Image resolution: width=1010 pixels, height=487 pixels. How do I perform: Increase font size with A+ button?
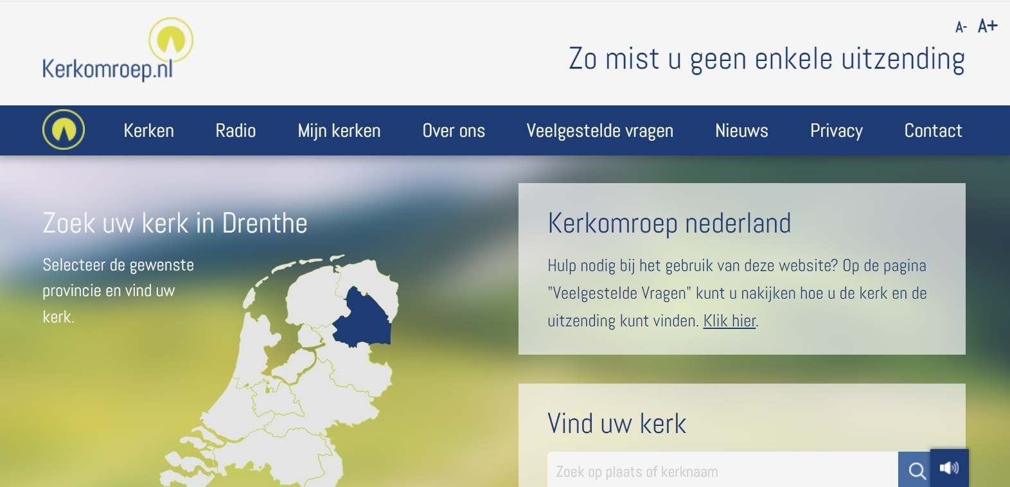[988, 26]
